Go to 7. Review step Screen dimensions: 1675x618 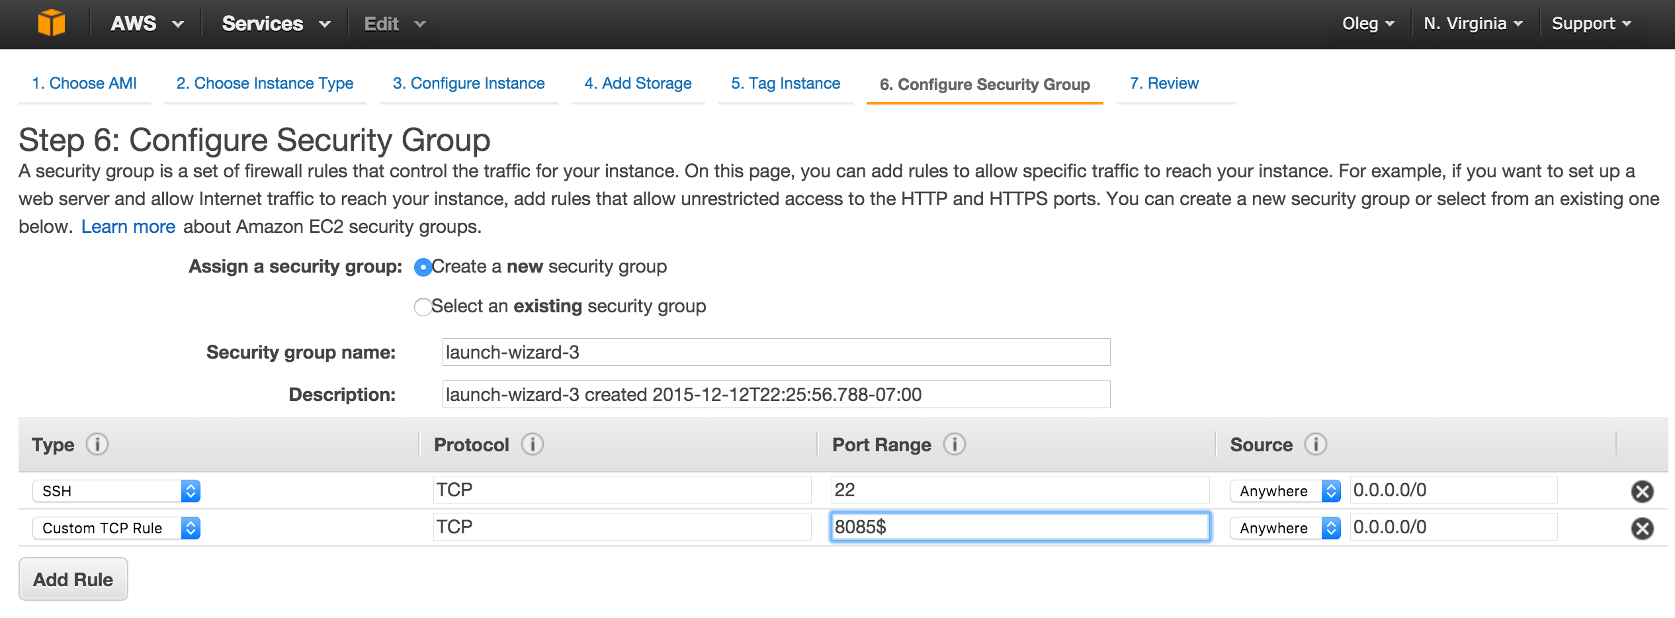(x=1164, y=83)
